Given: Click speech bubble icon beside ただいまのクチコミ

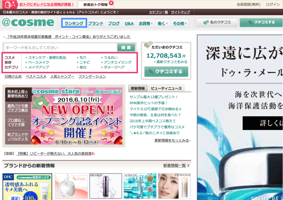Looking at the screenshot, I should [x=148, y=44].
